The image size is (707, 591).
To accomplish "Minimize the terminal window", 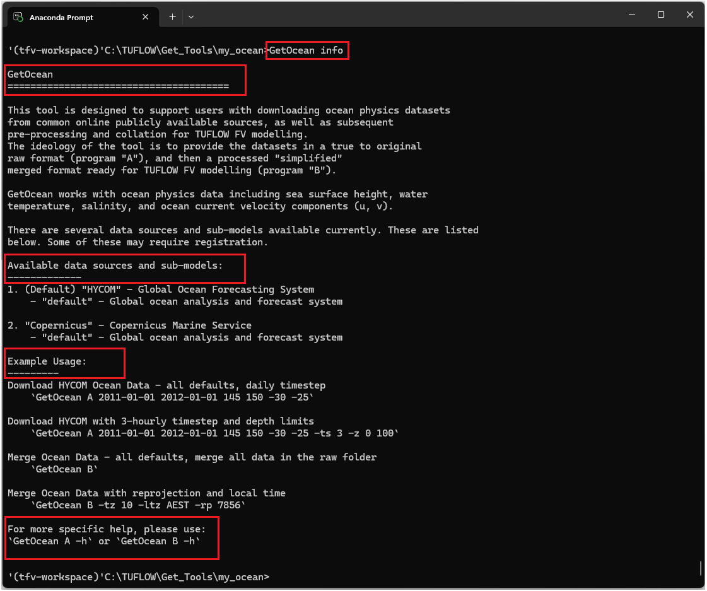I will click(x=632, y=15).
